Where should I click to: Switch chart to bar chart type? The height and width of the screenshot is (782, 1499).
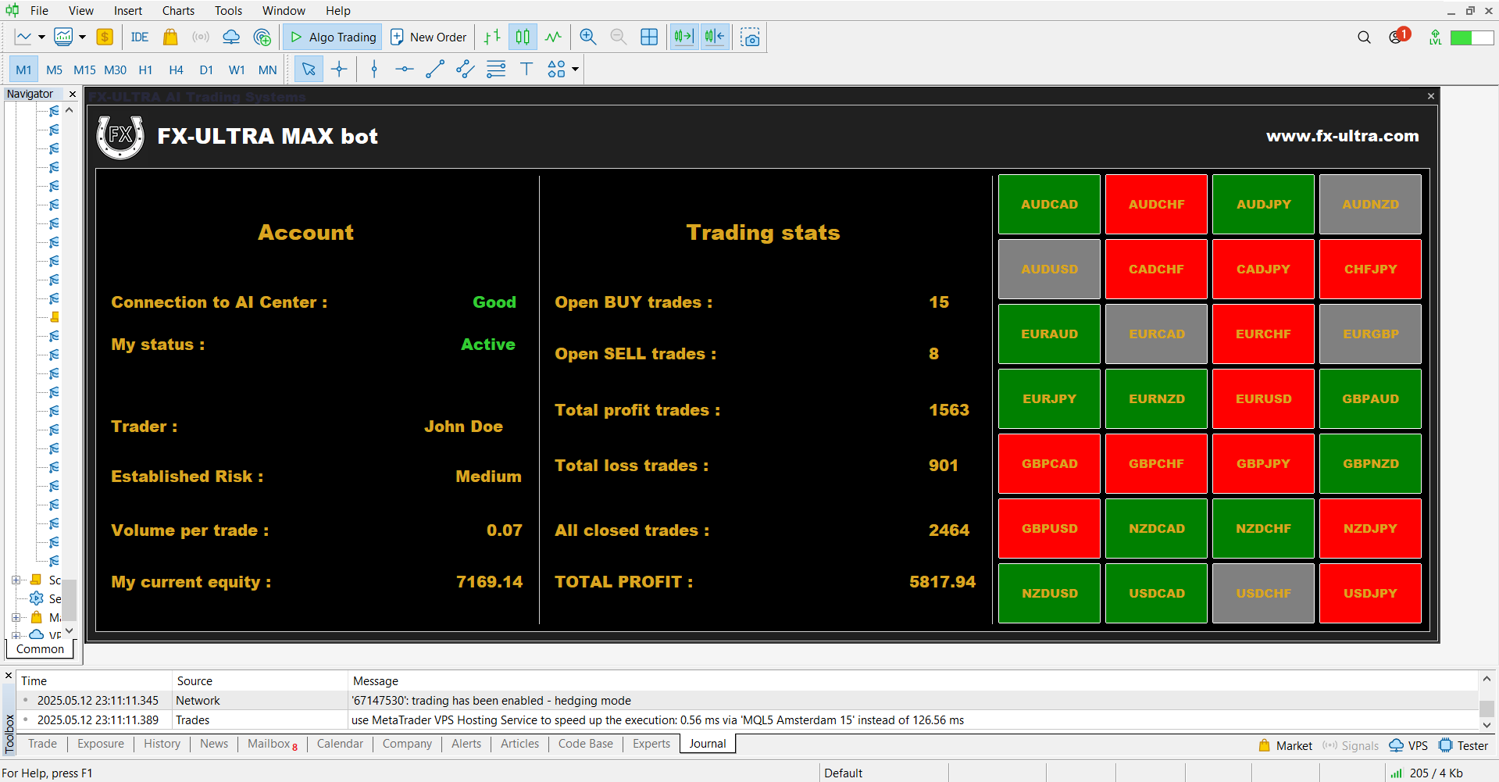(492, 37)
